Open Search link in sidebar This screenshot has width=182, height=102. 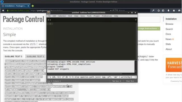(x=169, y=29)
